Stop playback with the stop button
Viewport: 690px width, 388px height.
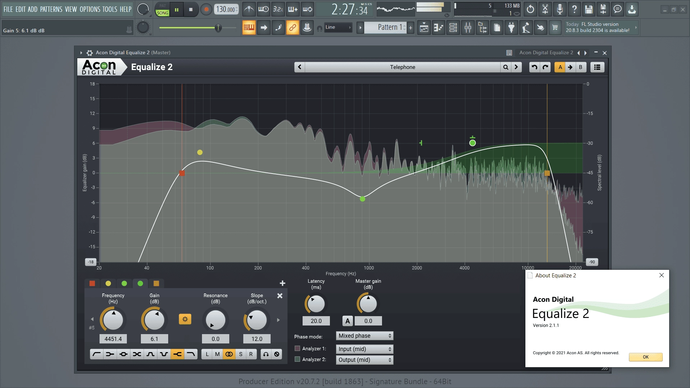click(x=191, y=10)
